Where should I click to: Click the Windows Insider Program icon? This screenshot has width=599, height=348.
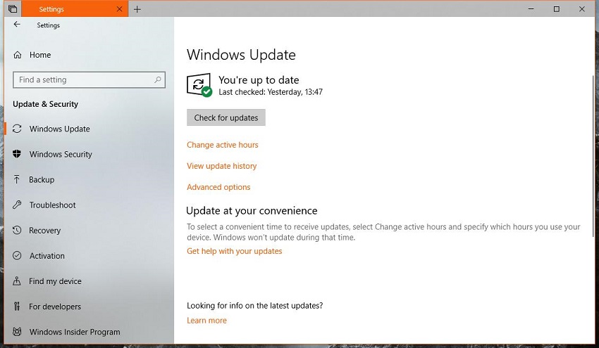tap(17, 332)
